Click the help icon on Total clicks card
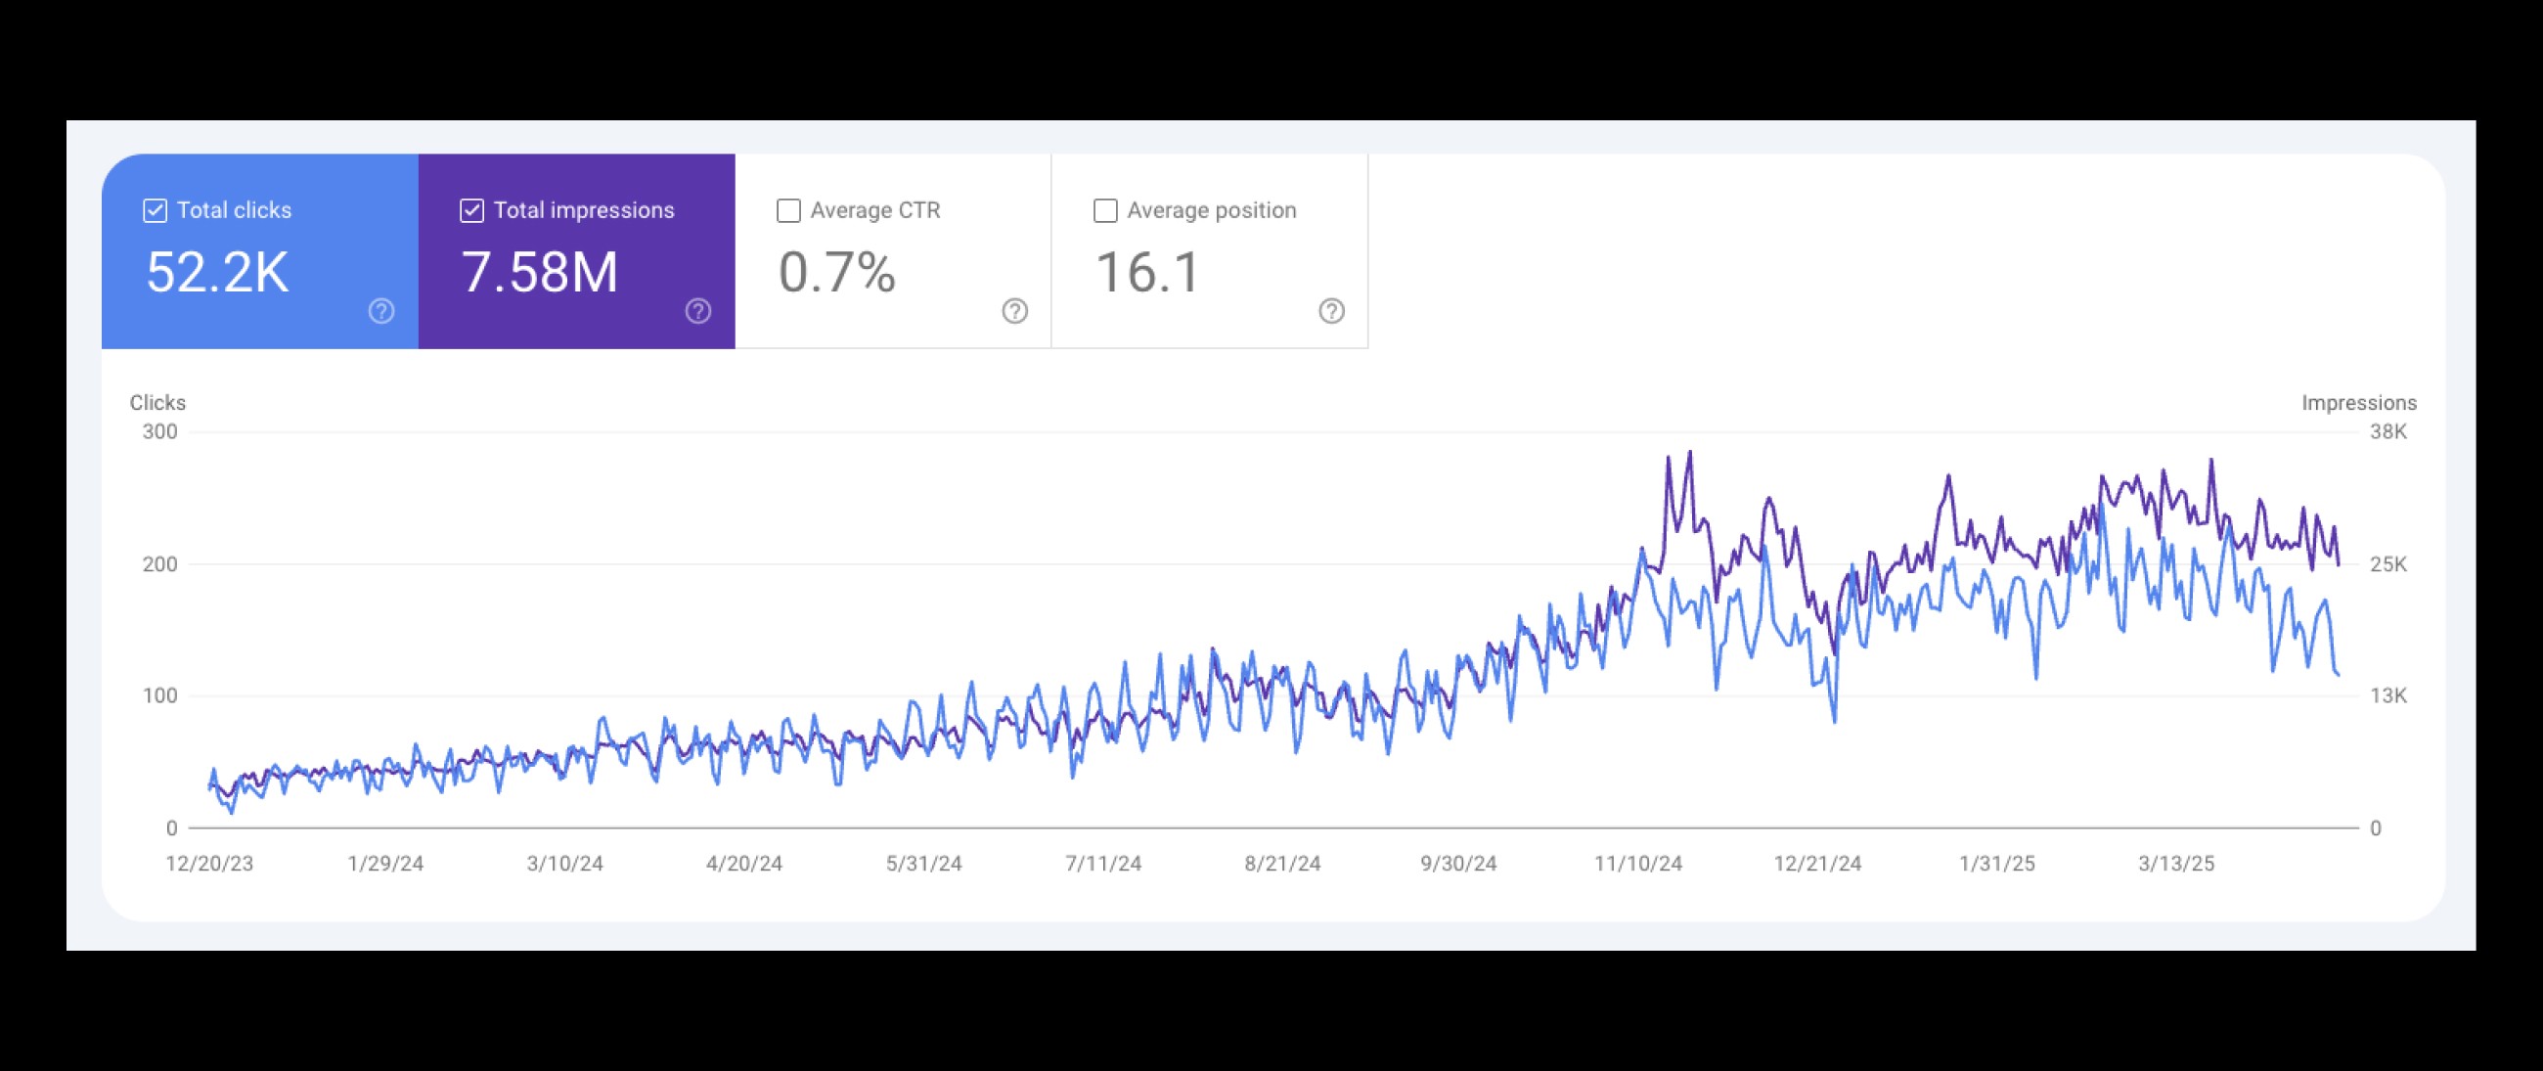The image size is (2543, 1071). tap(381, 312)
